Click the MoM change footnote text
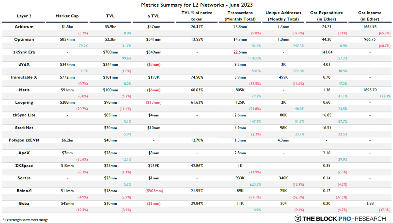393x223 pixels. 25,220
